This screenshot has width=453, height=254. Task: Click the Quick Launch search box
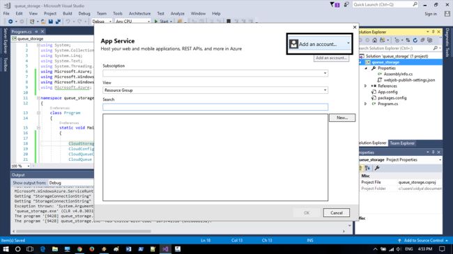click(385, 5)
